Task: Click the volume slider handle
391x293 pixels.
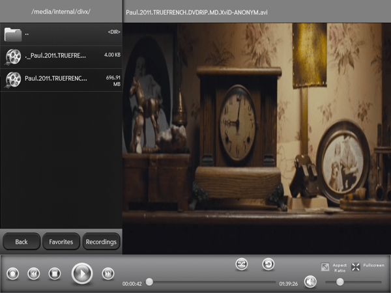Action: tap(340, 282)
